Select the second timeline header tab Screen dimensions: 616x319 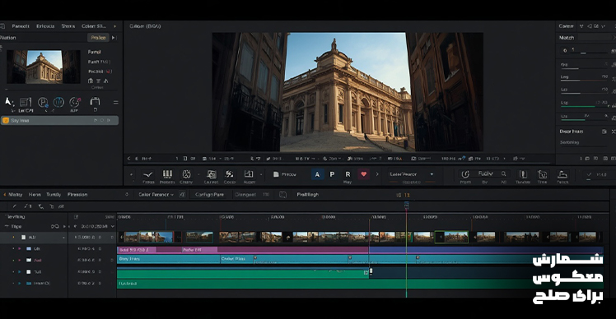[35, 195]
